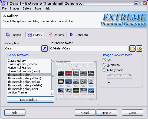Minimize the Extreme Thumbnail Generator window
Image resolution: width=148 pixels, height=119 pixels.
136,3
